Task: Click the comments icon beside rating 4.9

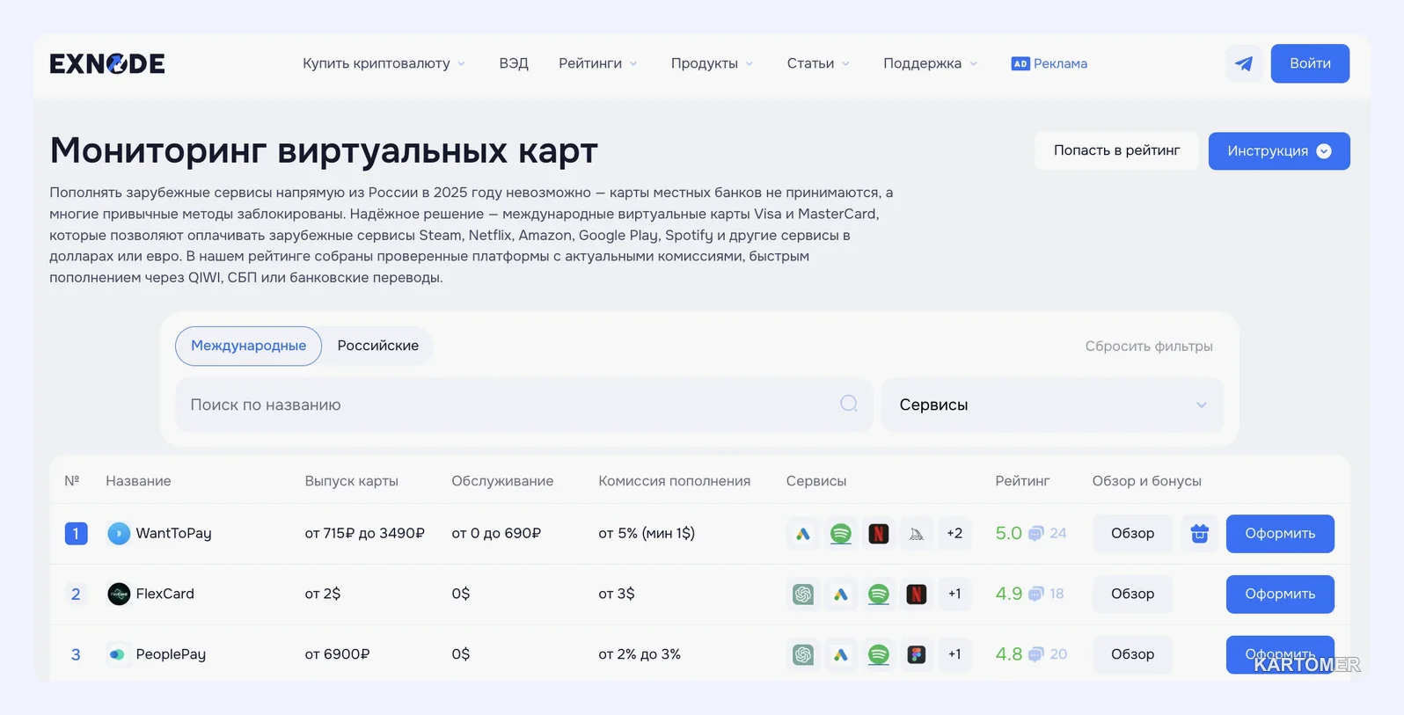Action: (1036, 595)
